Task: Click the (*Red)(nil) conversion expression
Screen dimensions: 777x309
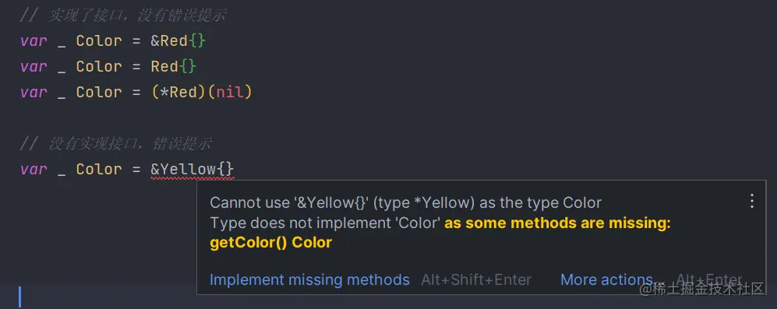Action: (x=201, y=93)
